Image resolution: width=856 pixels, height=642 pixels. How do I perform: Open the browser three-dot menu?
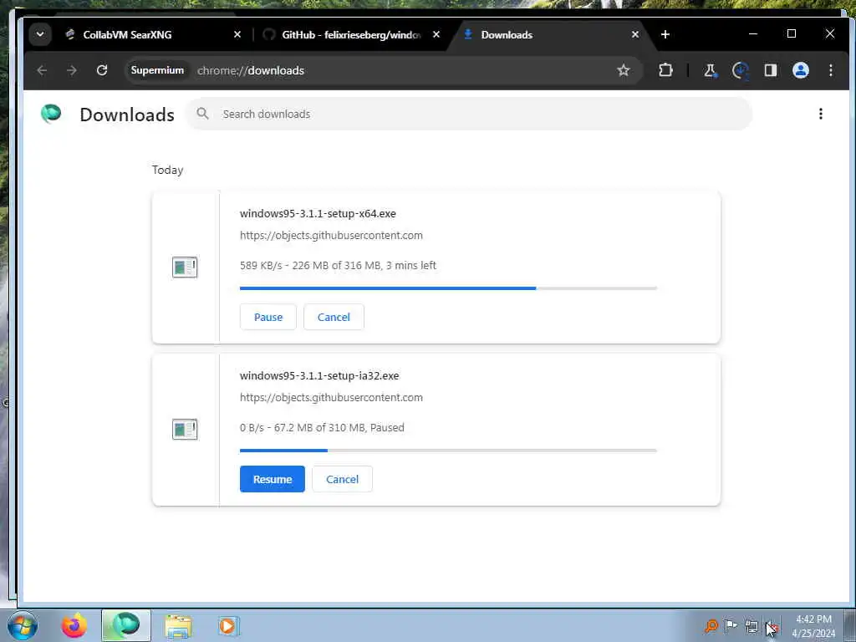[x=830, y=70]
